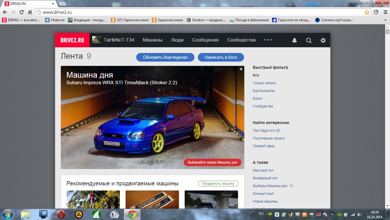Open Прямой эфир link
The height and width of the screenshot is (220, 390).
pos(264,146)
